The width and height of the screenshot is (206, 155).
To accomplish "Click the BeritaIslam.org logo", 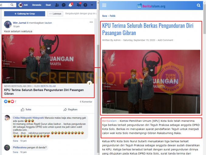I will point(151,6).
